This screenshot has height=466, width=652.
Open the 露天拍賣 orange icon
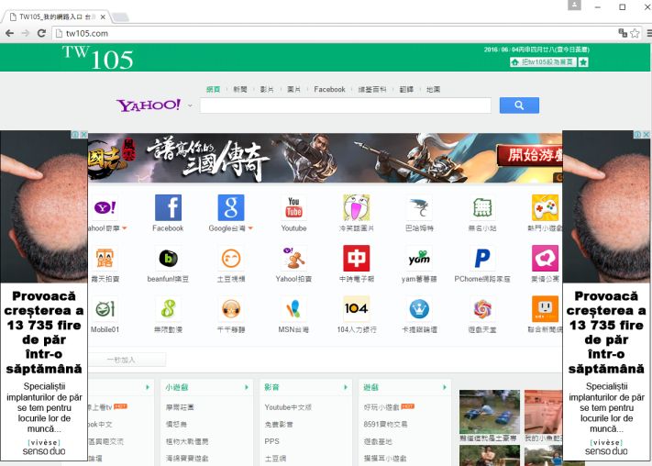click(x=105, y=259)
